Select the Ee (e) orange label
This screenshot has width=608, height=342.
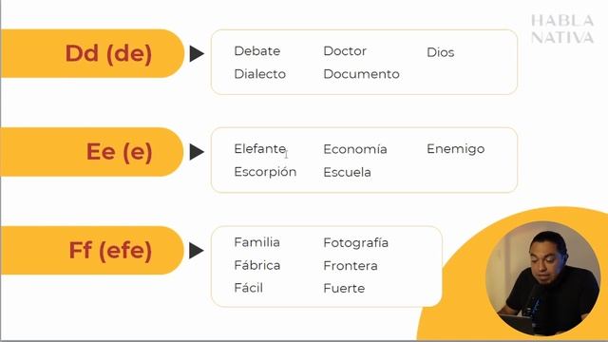pyautogui.click(x=92, y=152)
